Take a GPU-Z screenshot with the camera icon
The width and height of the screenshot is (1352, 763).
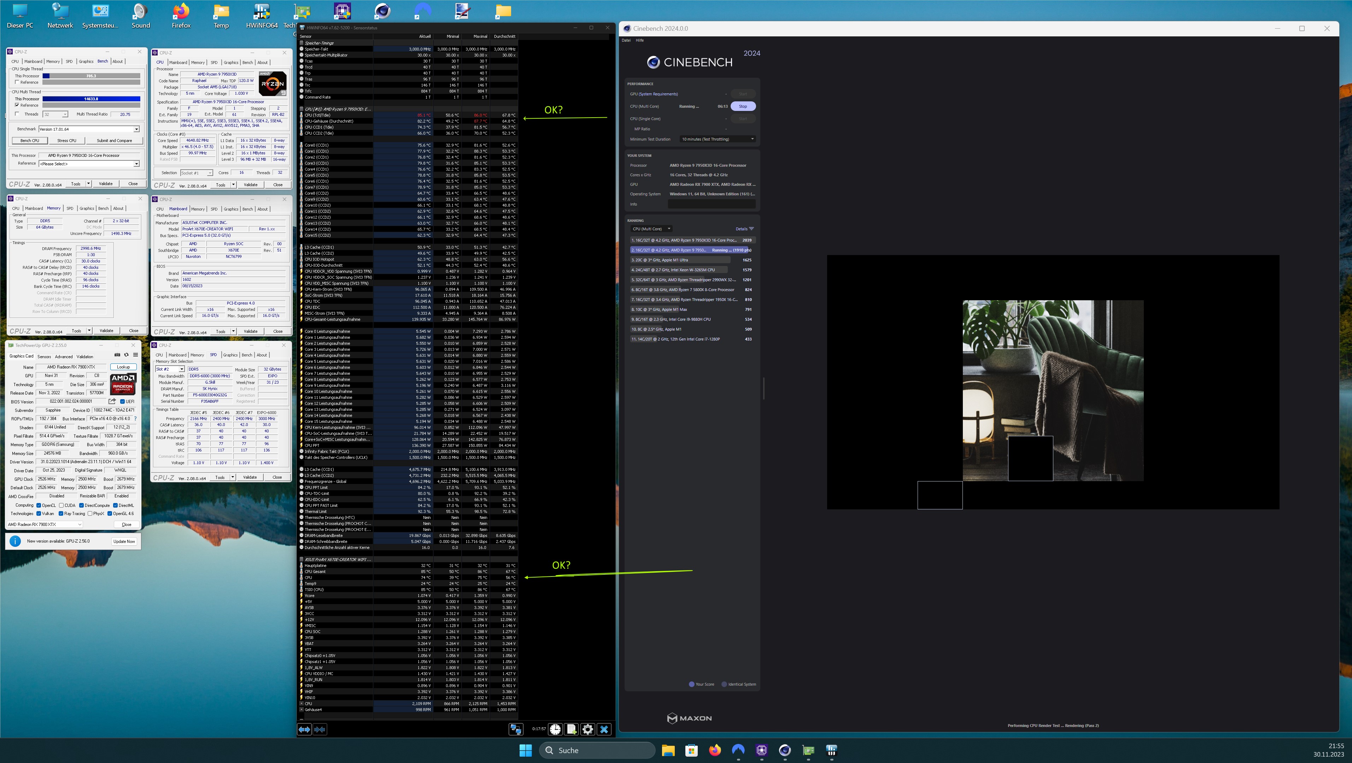(117, 355)
